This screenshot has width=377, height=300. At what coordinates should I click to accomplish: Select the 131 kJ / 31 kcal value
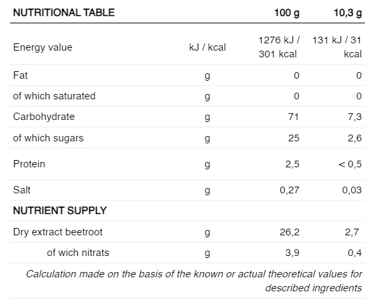tap(337, 47)
